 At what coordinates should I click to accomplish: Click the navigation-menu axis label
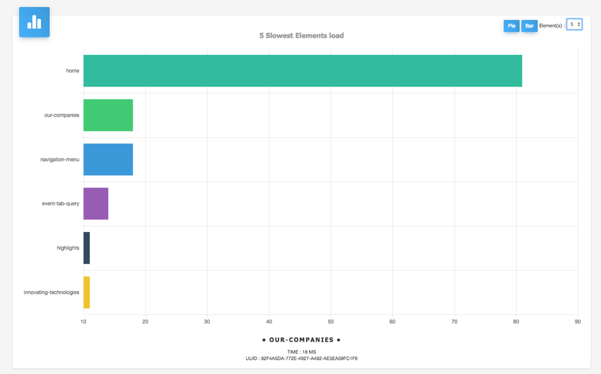pyautogui.click(x=60, y=159)
